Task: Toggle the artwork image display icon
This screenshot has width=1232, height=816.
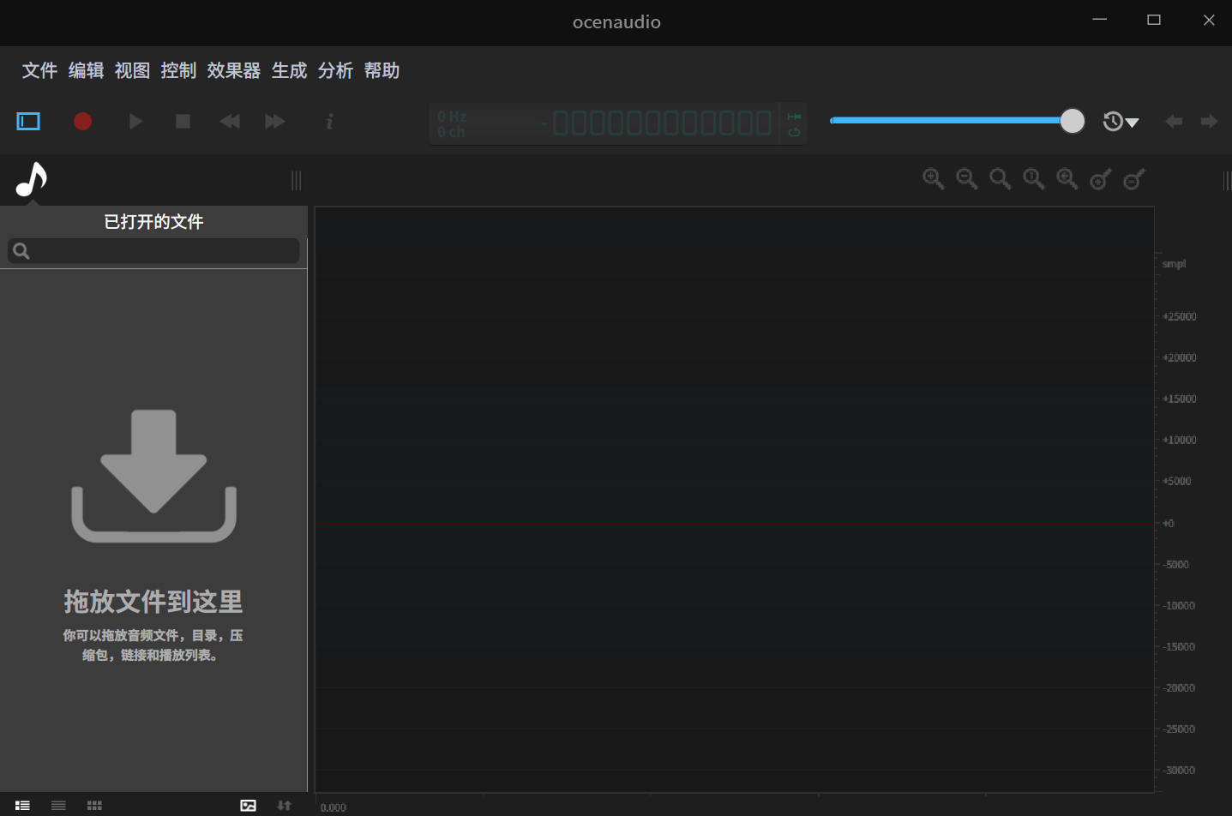Action: 248,806
